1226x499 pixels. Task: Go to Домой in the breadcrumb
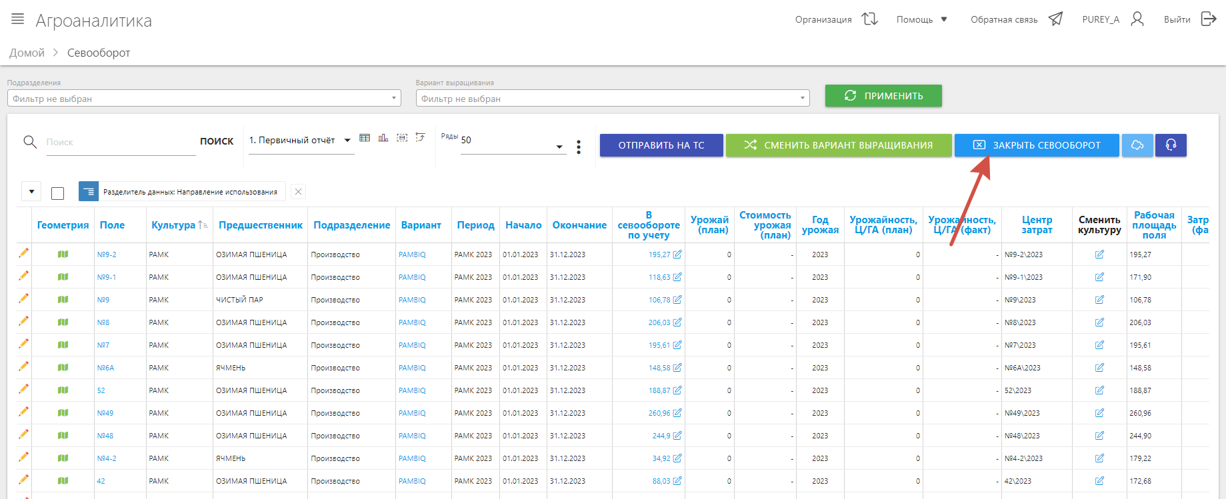[x=27, y=53]
